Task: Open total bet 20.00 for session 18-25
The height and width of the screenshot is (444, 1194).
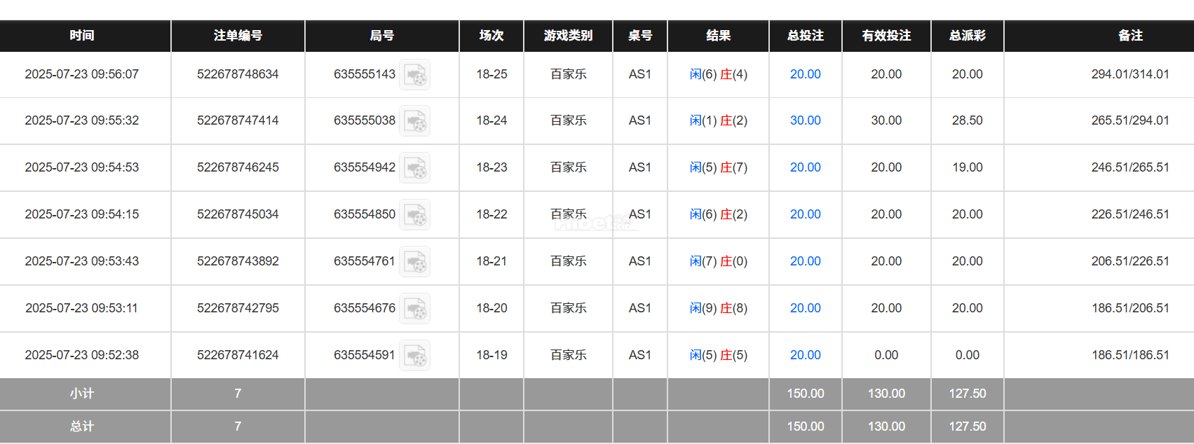Action: pos(805,74)
